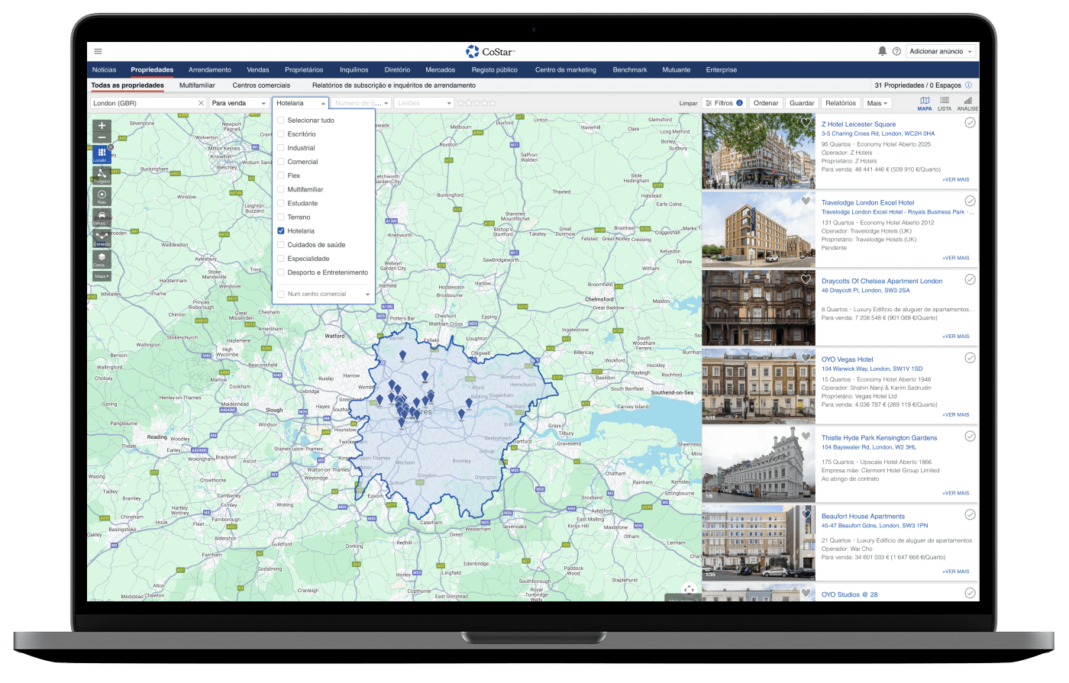
Task: Switch to Lista view icon
Action: 945,103
